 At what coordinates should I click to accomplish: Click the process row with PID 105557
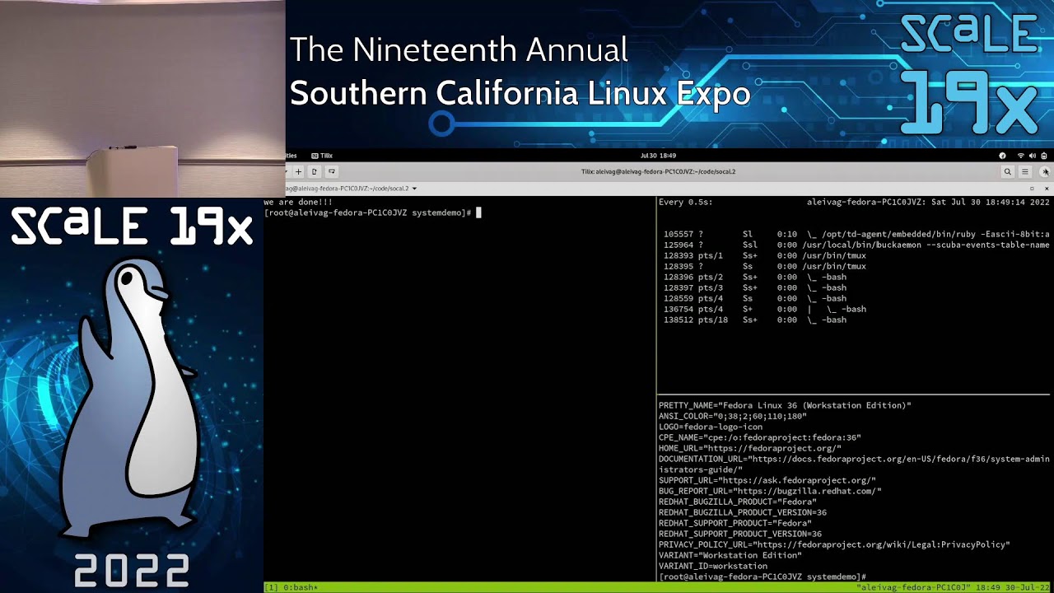click(856, 234)
